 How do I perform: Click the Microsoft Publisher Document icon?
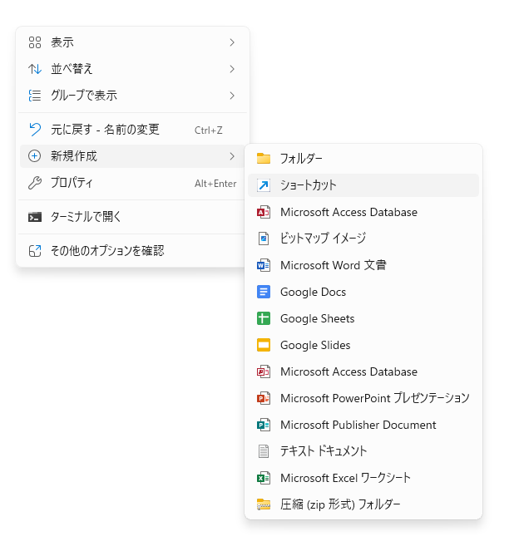click(264, 425)
